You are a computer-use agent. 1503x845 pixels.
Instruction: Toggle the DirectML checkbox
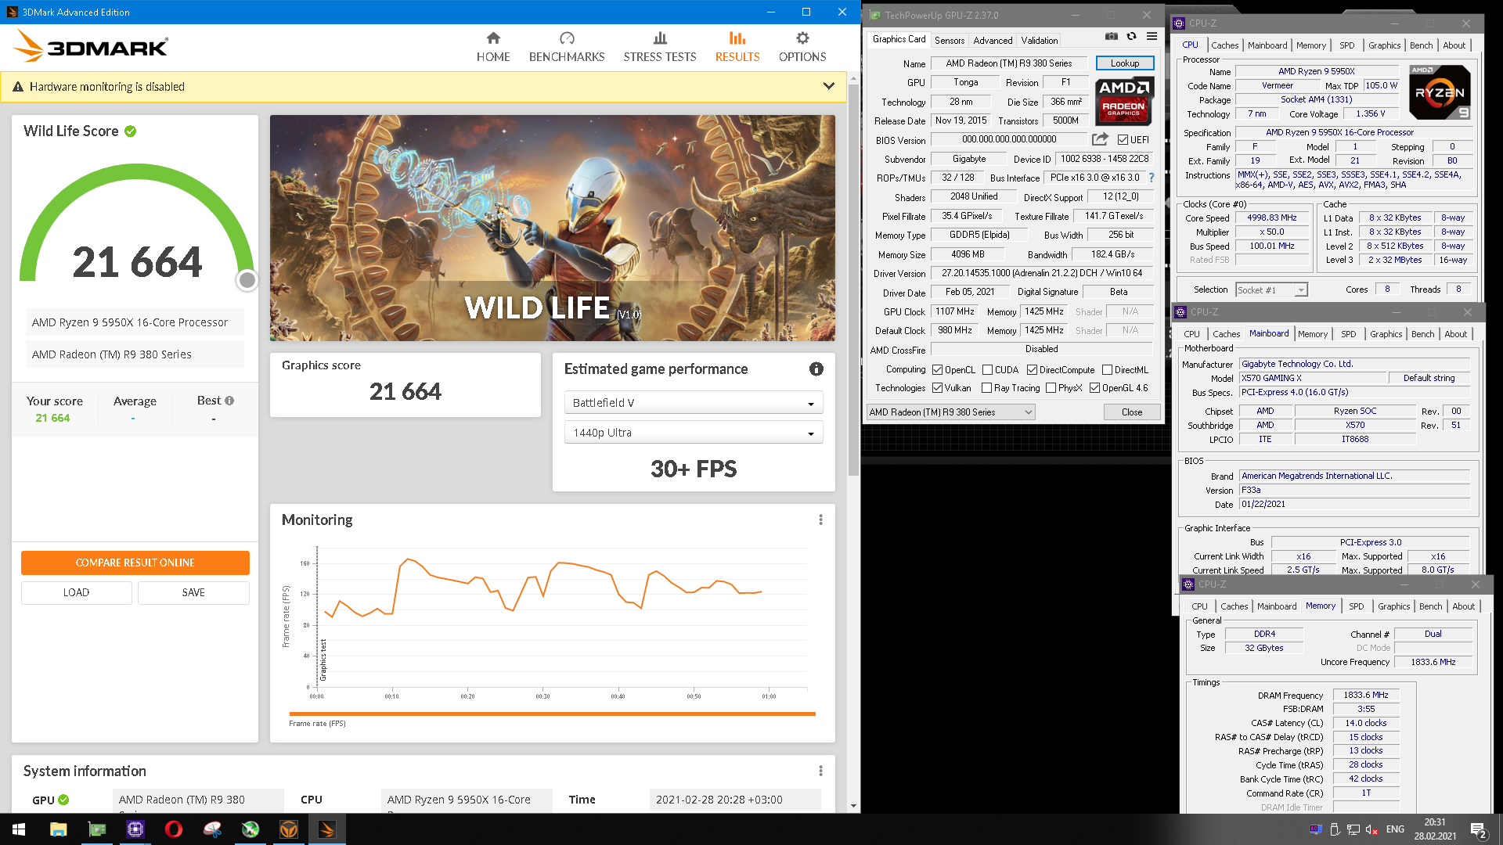coord(1107,370)
